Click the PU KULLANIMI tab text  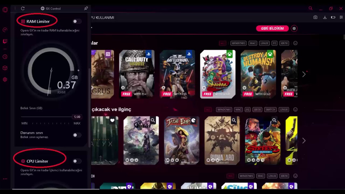click(103, 18)
